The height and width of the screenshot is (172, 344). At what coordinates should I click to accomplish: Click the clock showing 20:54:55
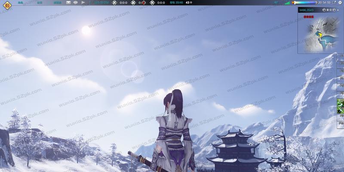point(325,3)
